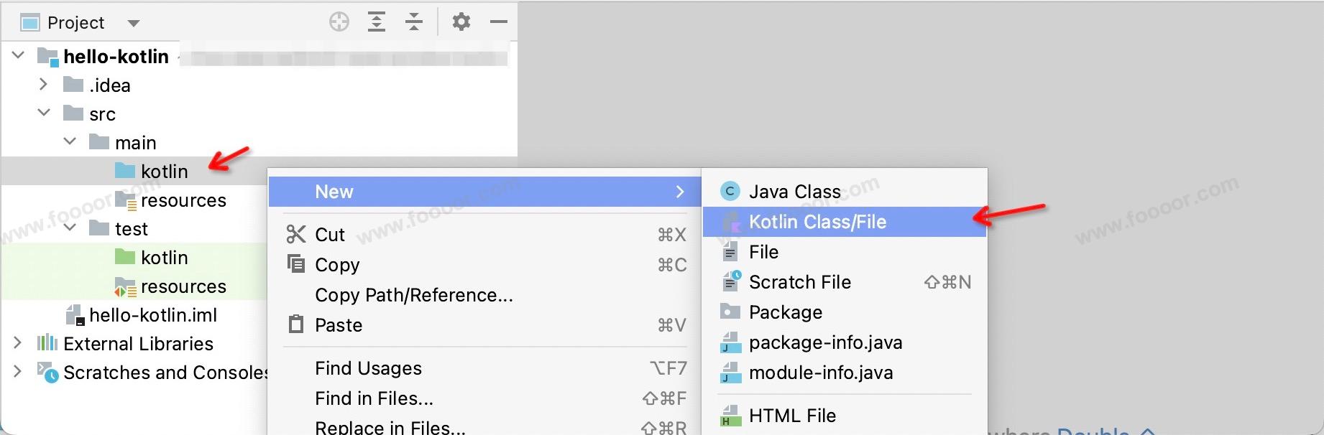Choose Copy Path/Reference in context menu
Image resolution: width=1324 pixels, height=435 pixels.
(x=413, y=295)
